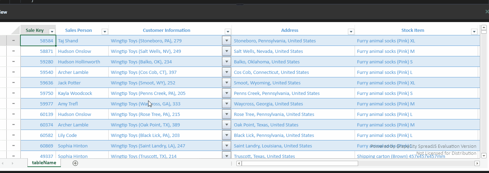The height and width of the screenshot is (173, 489).
Task: Switch to the tableName sheet tab
Action: pyautogui.click(x=44, y=163)
